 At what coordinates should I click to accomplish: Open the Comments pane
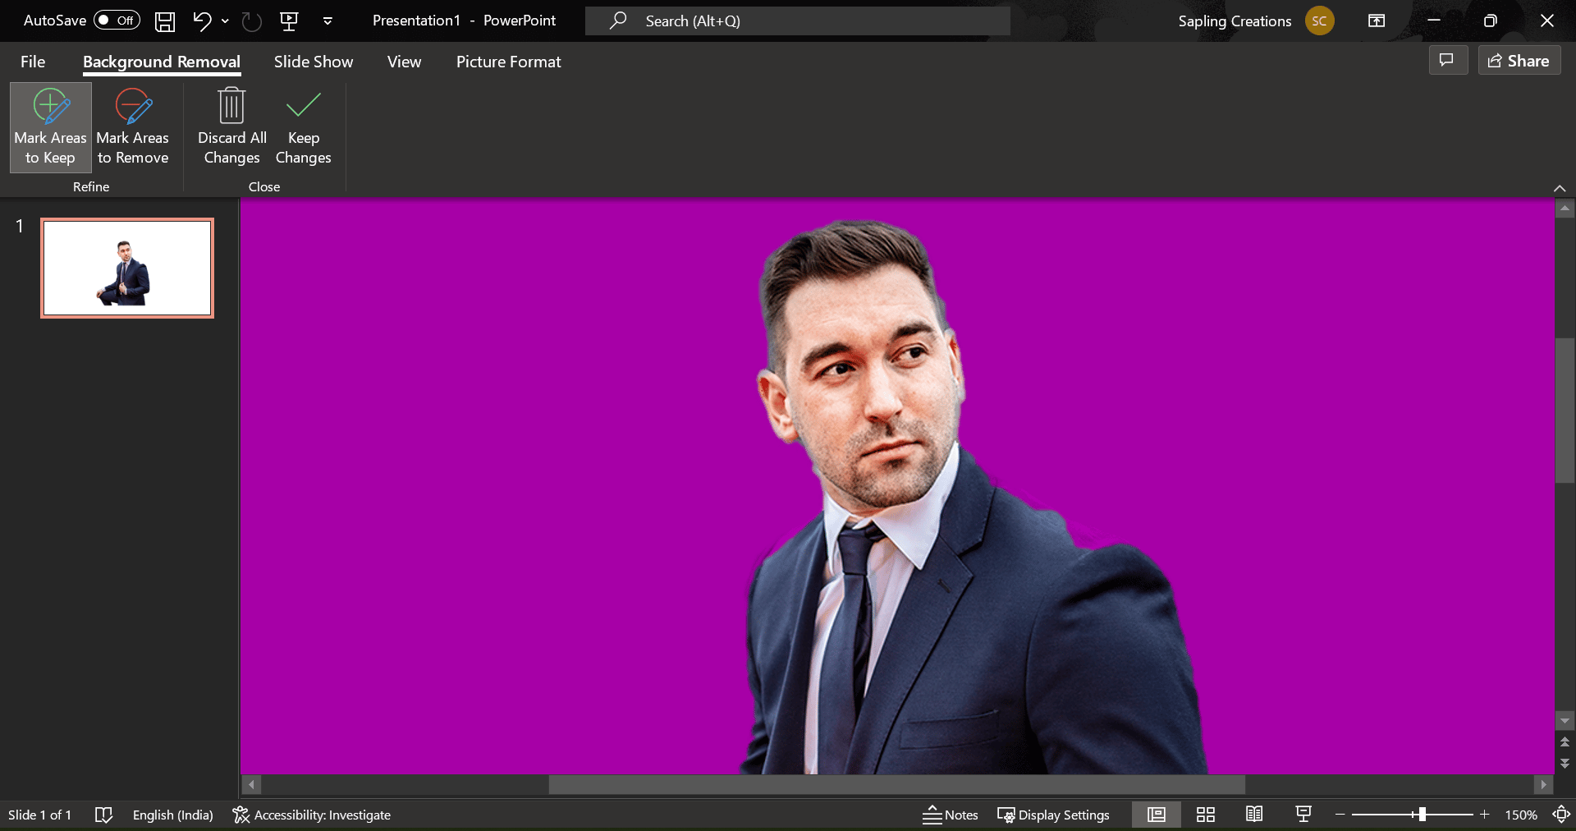tap(1447, 60)
